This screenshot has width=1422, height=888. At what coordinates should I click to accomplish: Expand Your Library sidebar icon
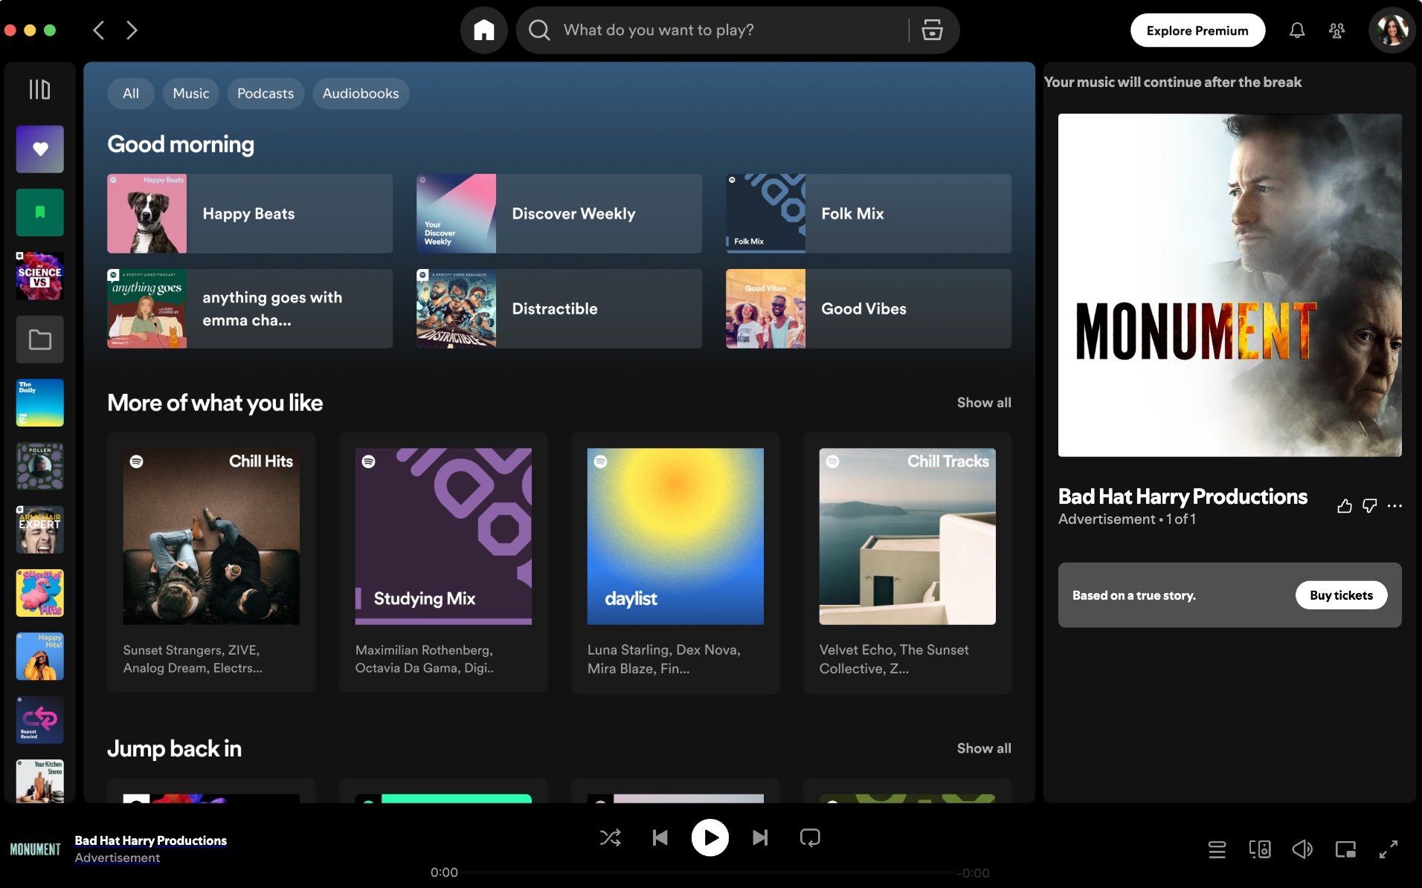[39, 90]
